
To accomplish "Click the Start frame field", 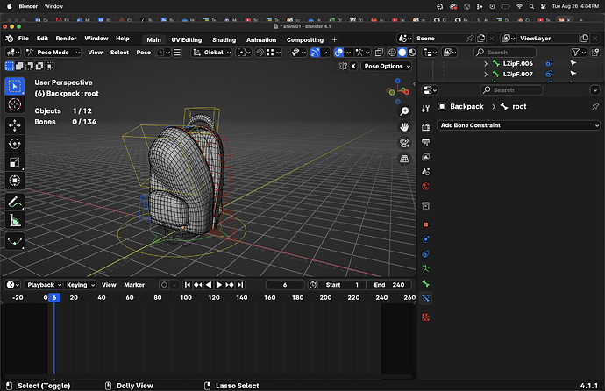I will pos(341,285).
